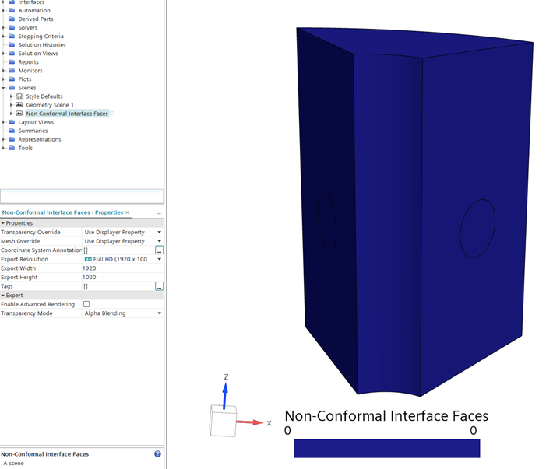
Task: Select the Monitors folder icon
Action: coord(12,70)
